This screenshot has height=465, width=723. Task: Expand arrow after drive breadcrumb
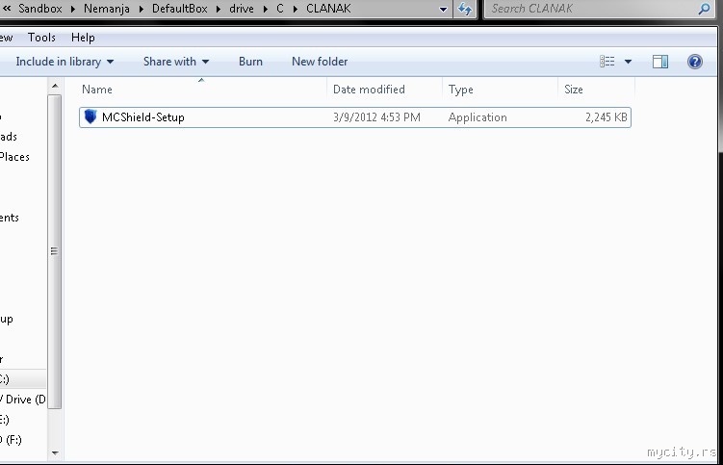(x=265, y=9)
